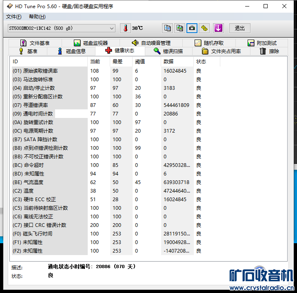Viewport: 297px width, 293px height.
Task: Close the HD Tune Pro window
Action: coord(284,6)
